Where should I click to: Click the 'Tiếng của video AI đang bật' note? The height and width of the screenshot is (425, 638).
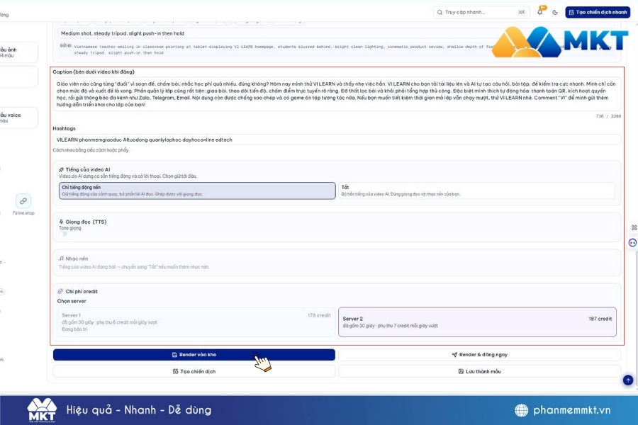134,267
